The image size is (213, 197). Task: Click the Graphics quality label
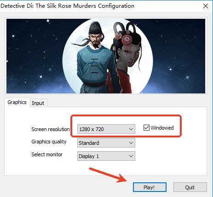[x=49, y=142]
